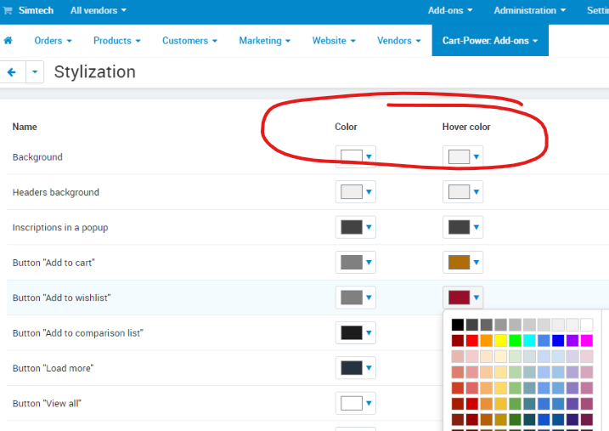Click the shopping cart icon beside Simtech
The width and height of the screenshot is (609, 431).
[x=8, y=11]
